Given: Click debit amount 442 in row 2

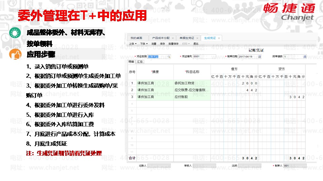Looking at the screenshot, I should coord(252,90).
